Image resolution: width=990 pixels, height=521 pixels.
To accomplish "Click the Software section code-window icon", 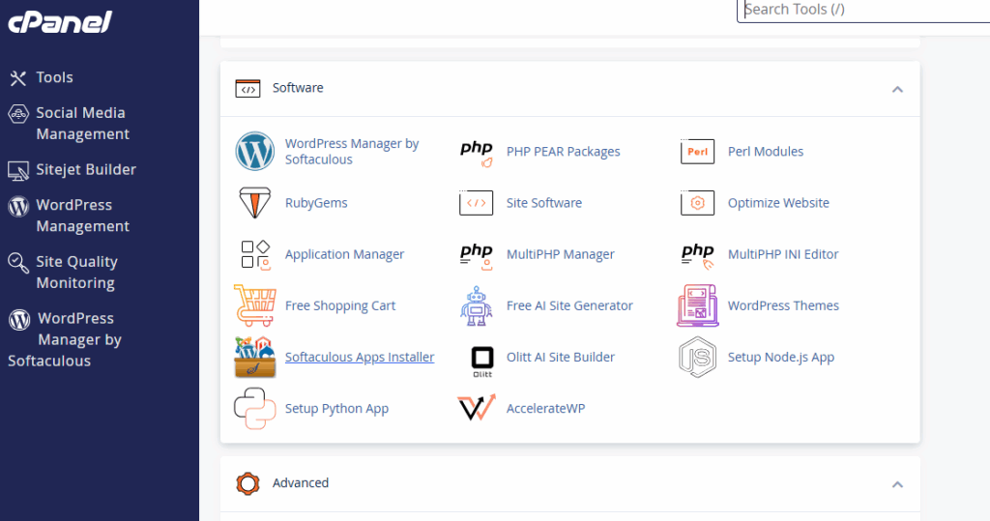I will point(247,88).
